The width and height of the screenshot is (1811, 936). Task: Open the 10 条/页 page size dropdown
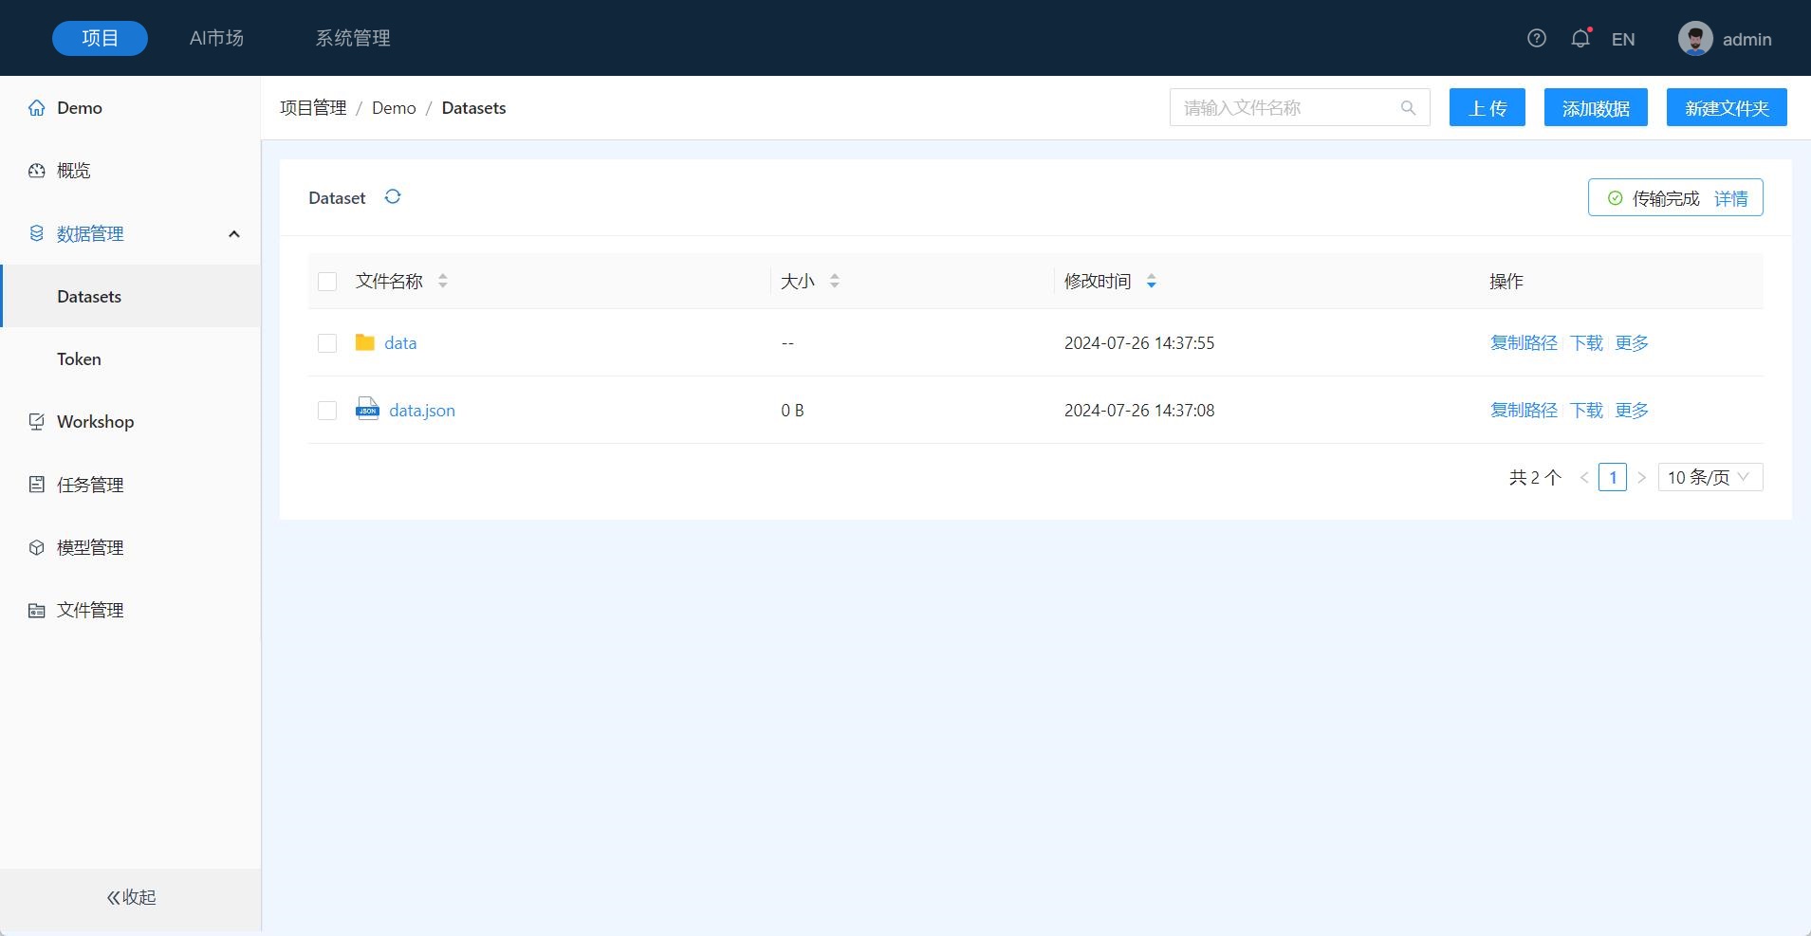[x=1709, y=477]
